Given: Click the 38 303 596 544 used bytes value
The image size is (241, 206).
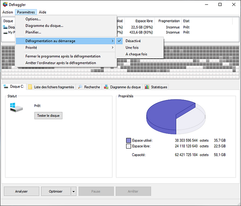Looking at the screenshot, I should pos(186,141).
